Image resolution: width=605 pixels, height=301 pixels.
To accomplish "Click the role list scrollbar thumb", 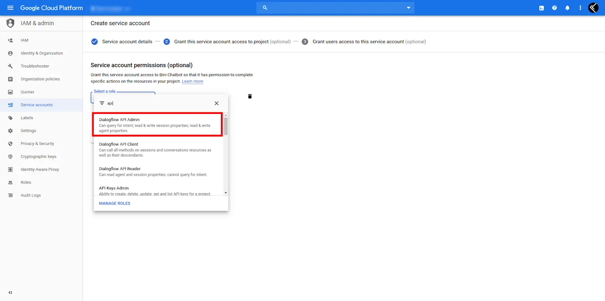I will [x=226, y=126].
